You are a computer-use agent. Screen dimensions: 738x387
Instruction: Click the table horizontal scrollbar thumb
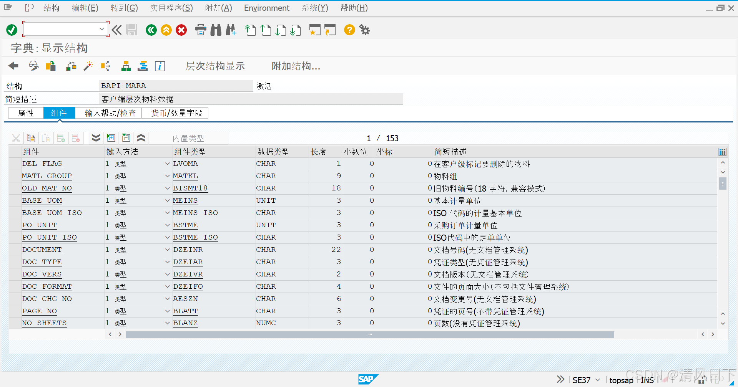click(370, 334)
